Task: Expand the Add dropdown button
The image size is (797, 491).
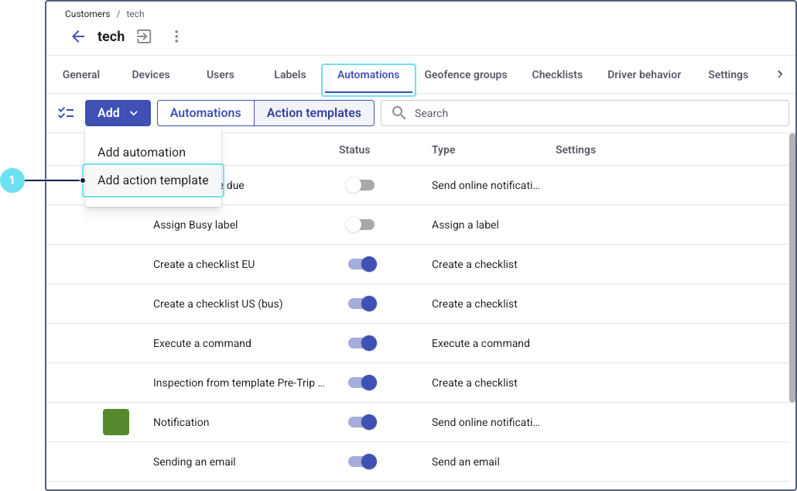Action: (x=118, y=113)
